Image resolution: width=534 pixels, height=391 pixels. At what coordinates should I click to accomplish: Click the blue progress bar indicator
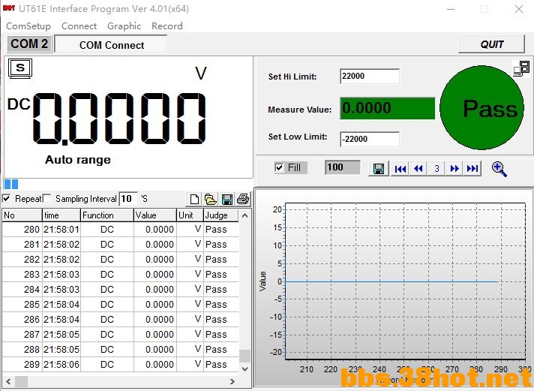click(11, 184)
